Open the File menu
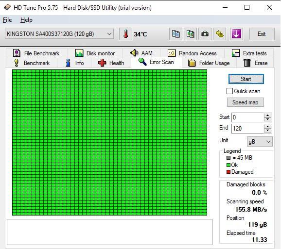281x249 pixels. [7, 20]
